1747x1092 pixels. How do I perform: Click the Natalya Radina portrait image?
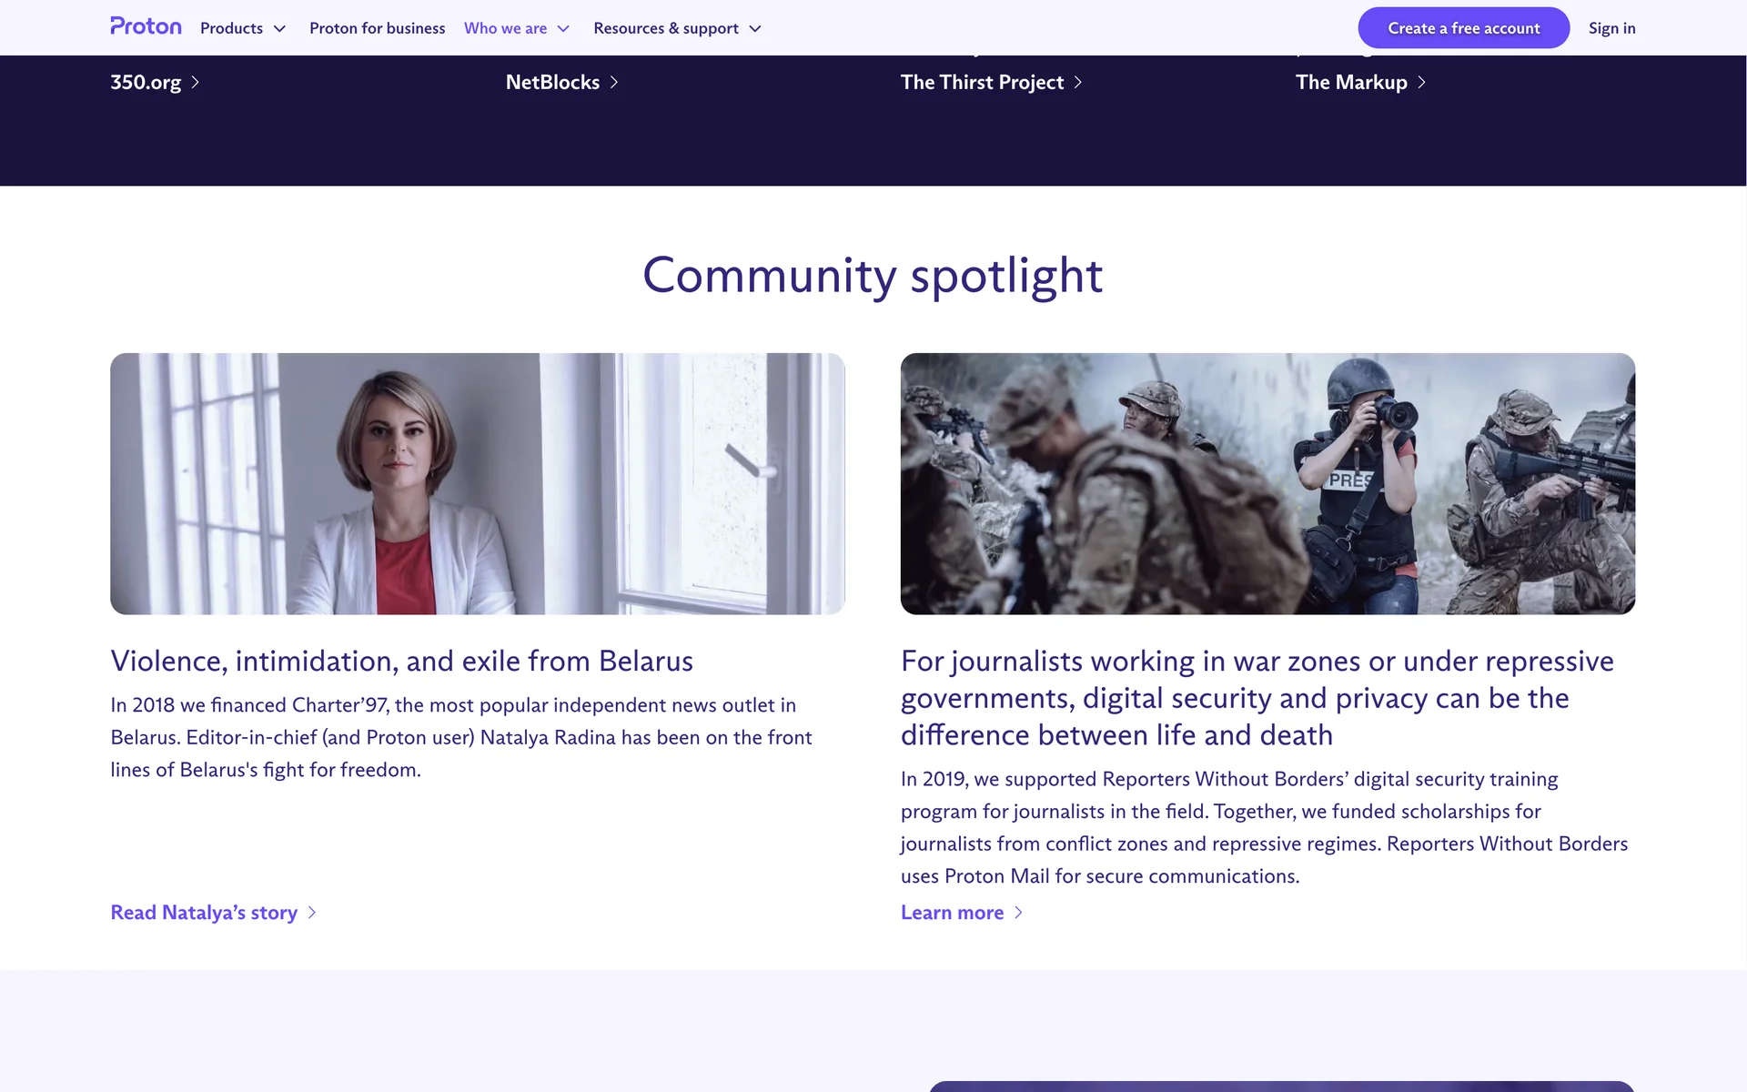pyautogui.click(x=478, y=483)
